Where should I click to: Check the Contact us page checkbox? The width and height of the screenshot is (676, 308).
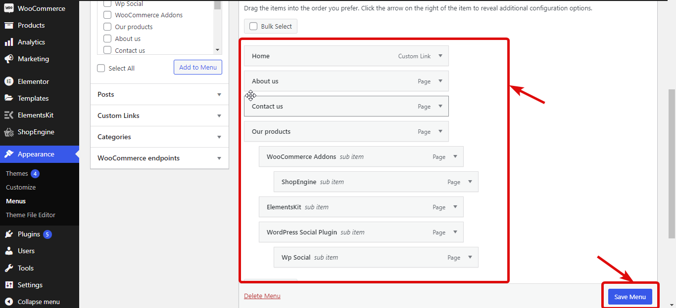[x=107, y=50]
